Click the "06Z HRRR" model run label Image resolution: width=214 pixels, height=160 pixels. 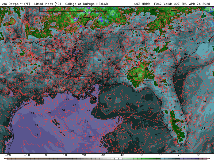coord(142,4)
